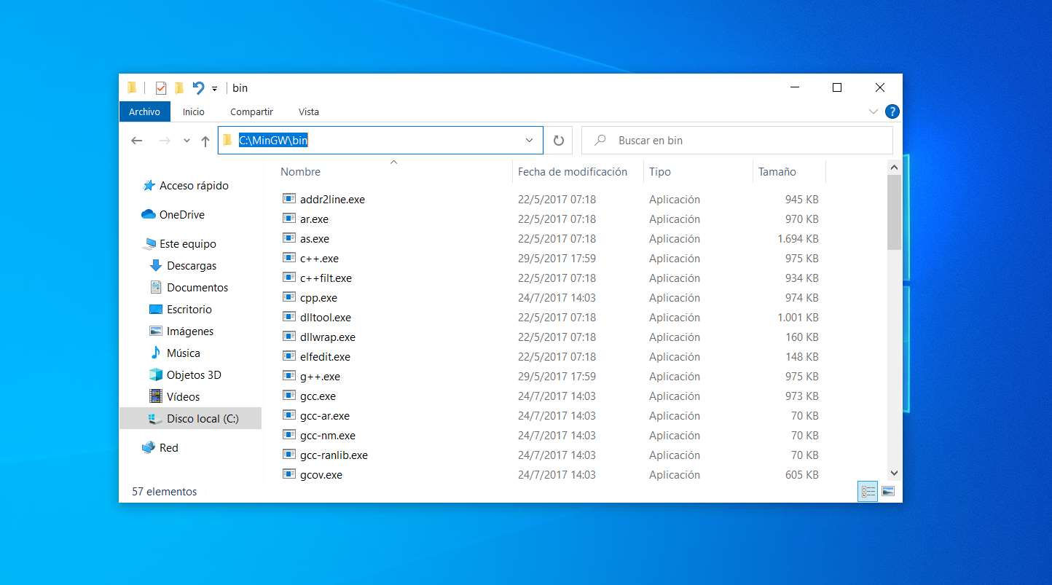Click the New folder icon in title bar
Viewport: 1052px width, 585px height.
(x=179, y=88)
